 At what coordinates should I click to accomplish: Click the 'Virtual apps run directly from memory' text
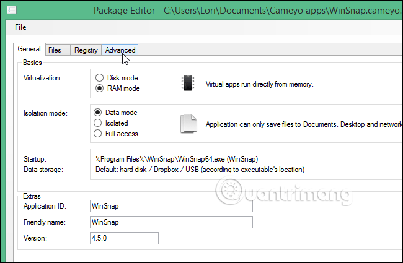point(260,84)
